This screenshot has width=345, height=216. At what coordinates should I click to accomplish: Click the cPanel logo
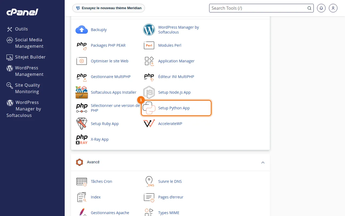(x=22, y=12)
